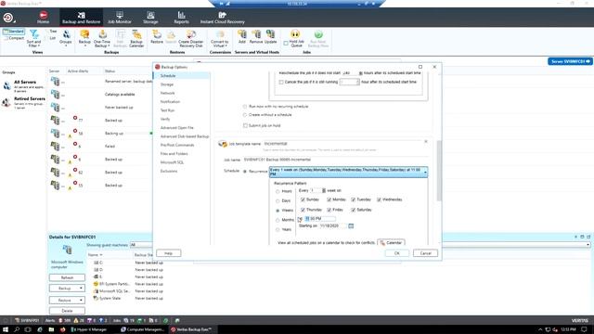Switch to the Job Monitor tab
Viewport: 594px width, 334px height.
click(x=120, y=18)
